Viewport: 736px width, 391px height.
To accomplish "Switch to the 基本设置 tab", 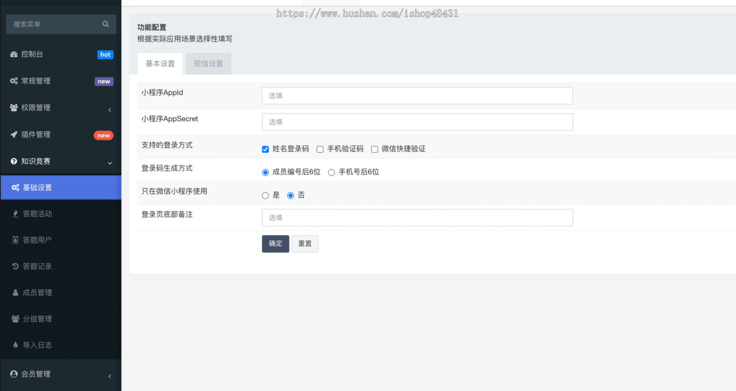I will click(160, 64).
